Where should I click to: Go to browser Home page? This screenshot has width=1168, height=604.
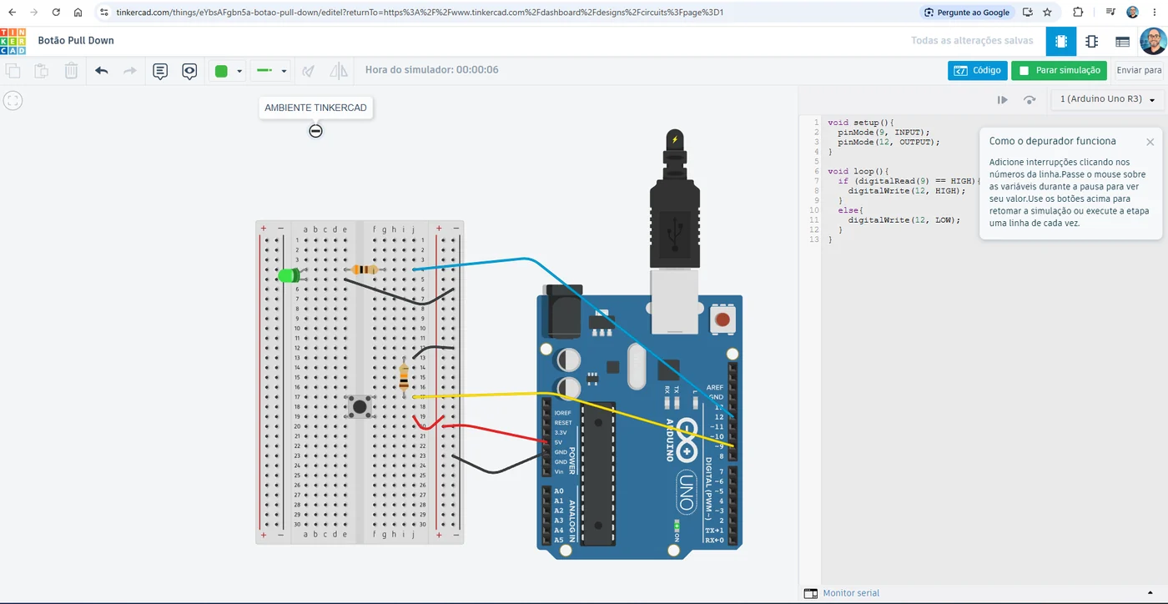(x=78, y=13)
